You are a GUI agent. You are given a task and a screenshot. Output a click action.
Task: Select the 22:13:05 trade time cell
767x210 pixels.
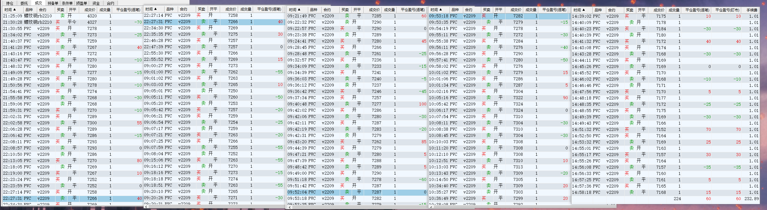click(13, 161)
